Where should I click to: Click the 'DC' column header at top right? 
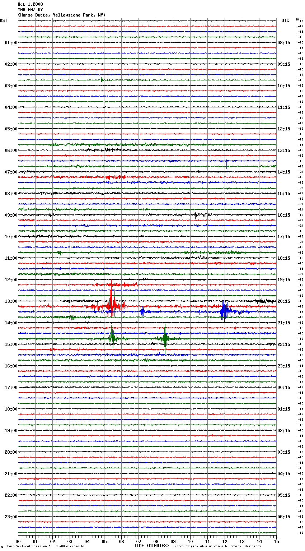[298, 19]
